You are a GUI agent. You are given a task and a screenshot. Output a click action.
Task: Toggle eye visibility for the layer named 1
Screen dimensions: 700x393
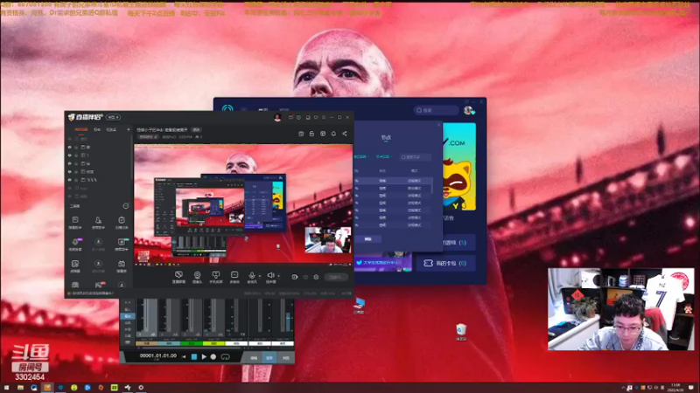pyautogui.click(x=70, y=155)
